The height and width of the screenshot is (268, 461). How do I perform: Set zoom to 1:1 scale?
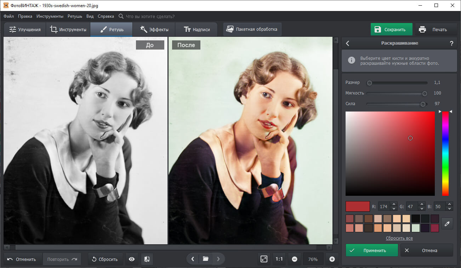(x=279, y=259)
